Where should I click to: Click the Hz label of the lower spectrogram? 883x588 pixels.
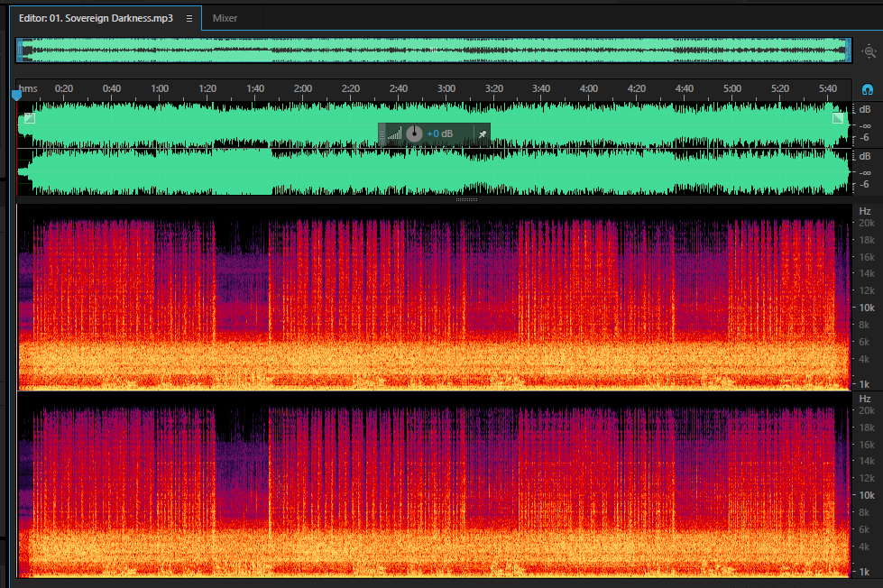[x=865, y=399]
